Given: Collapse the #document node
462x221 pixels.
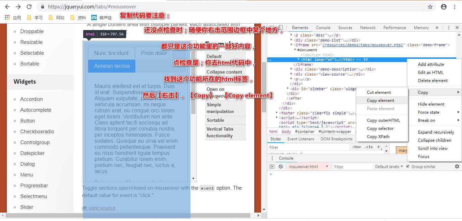Looking at the screenshot, I should point(295,50).
